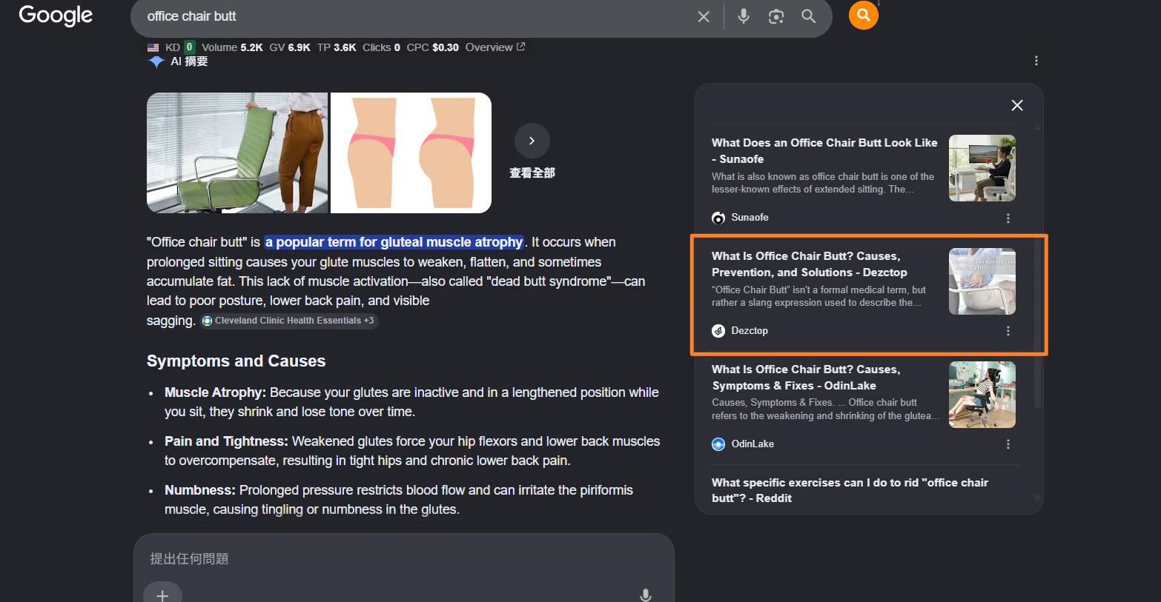Click highlighted 'a popular term for gluteal muscle atrophy'

(394, 242)
